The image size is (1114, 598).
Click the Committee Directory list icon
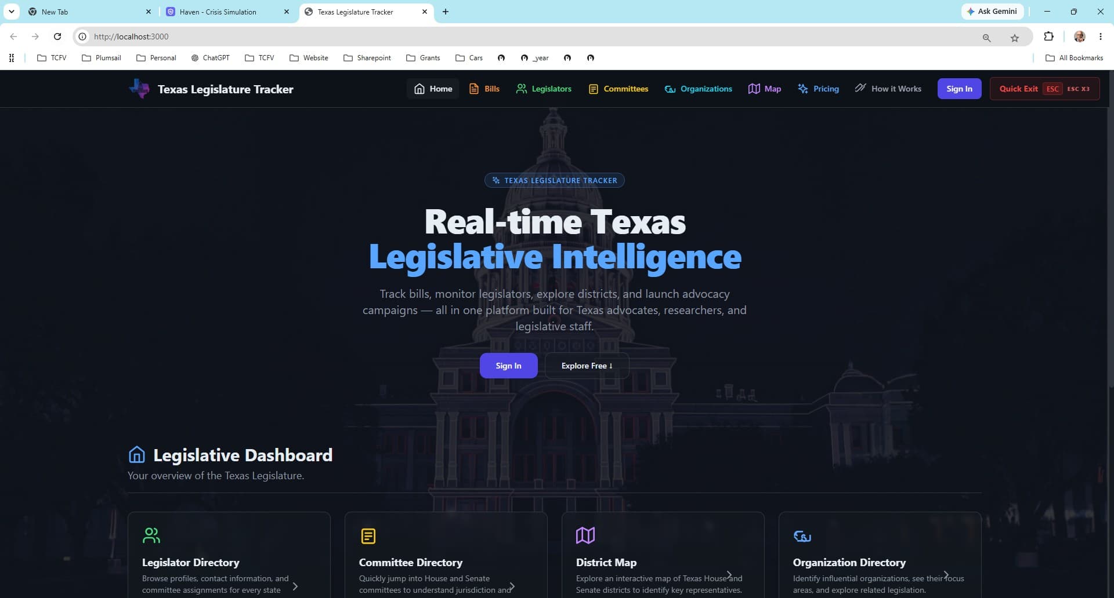(368, 536)
